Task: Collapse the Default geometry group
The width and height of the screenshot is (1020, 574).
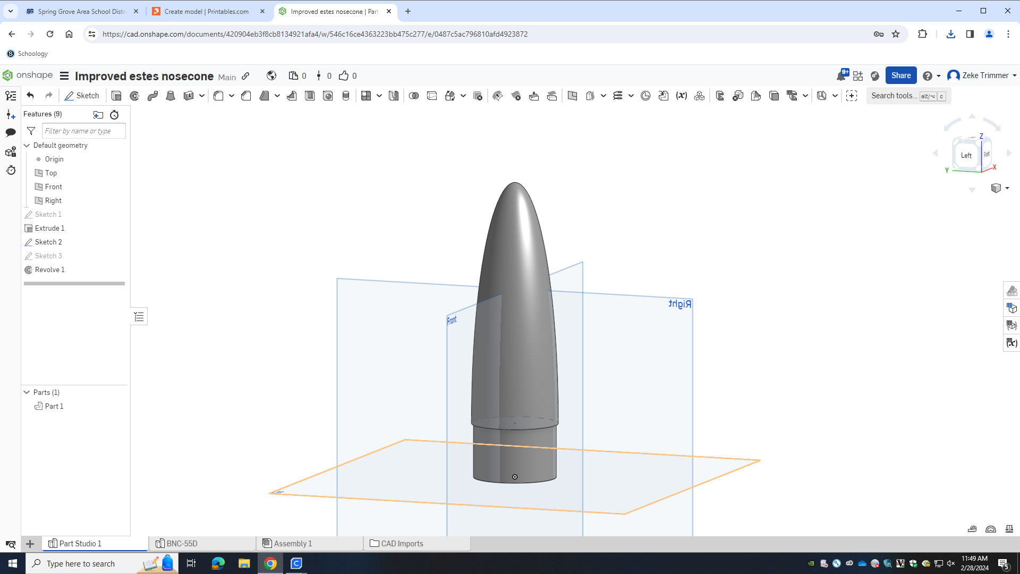Action: (27, 145)
